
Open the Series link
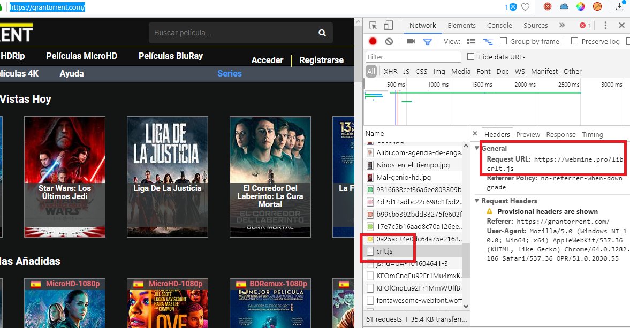pos(230,73)
